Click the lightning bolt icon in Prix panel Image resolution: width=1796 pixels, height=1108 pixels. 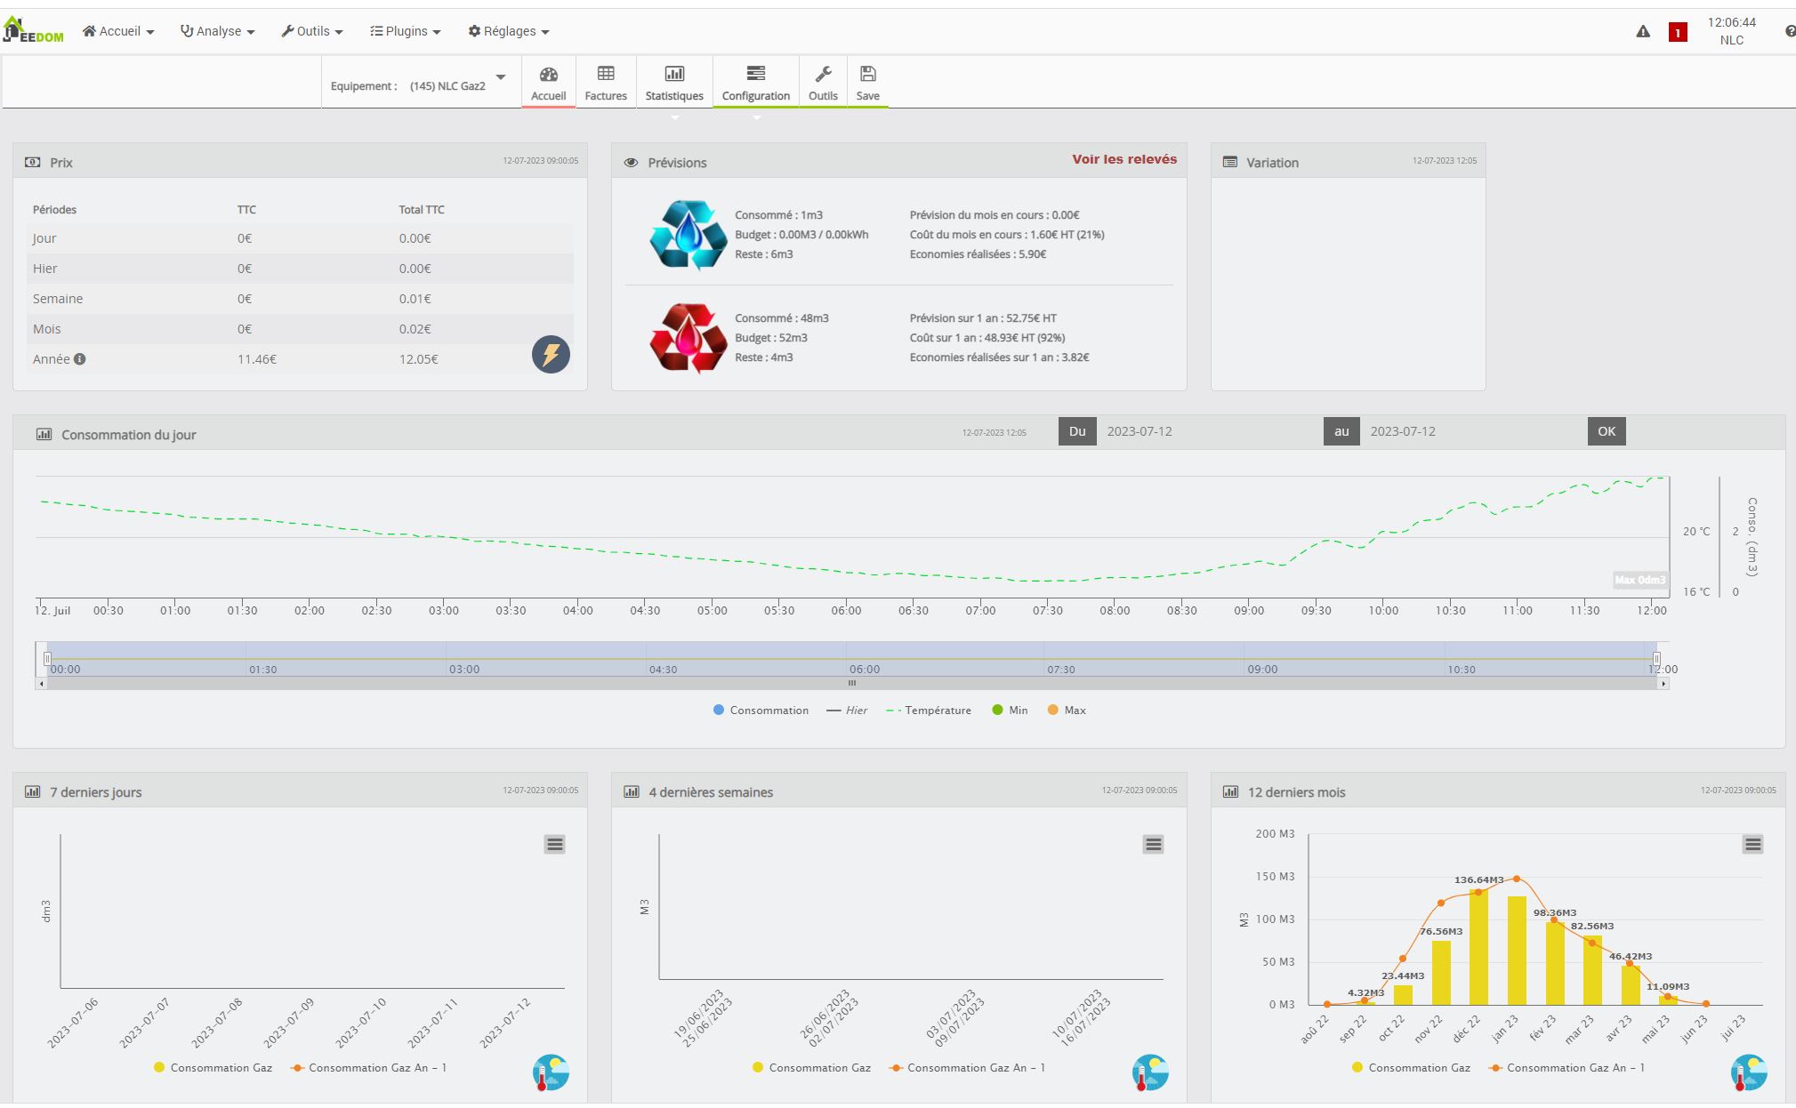click(551, 355)
